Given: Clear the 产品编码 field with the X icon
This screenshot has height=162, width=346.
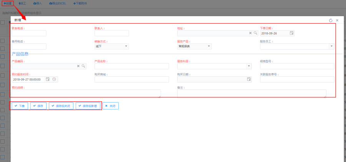Looking at the screenshot, I should (x=78, y=66).
